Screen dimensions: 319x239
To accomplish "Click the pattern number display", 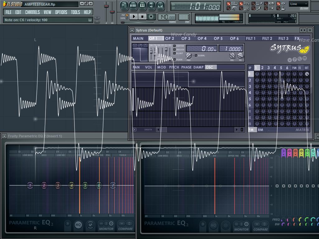I will click(184, 17).
